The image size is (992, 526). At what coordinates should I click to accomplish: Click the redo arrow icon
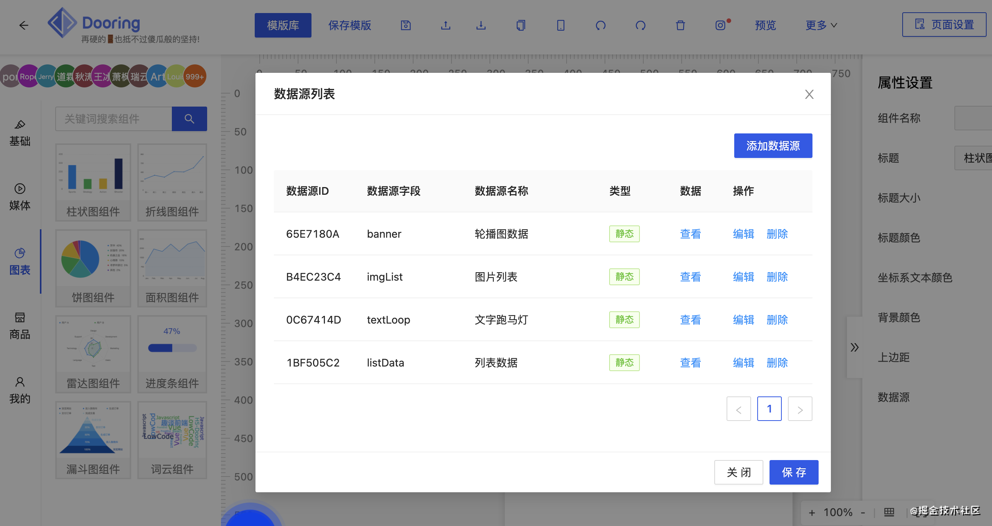pyautogui.click(x=641, y=25)
